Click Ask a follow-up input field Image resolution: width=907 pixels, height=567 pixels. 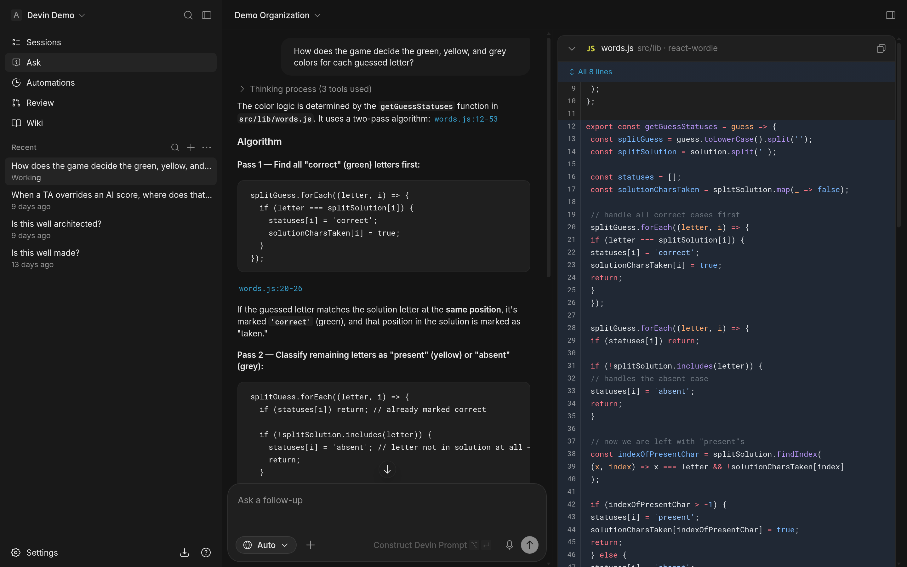pos(387,500)
